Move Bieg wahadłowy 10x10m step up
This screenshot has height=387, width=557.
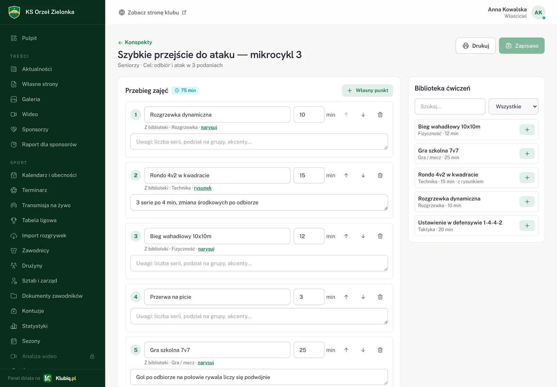point(346,236)
